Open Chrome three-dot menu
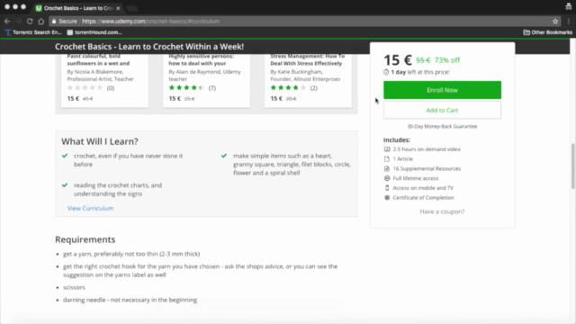576x324 pixels. tap(568, 22)
